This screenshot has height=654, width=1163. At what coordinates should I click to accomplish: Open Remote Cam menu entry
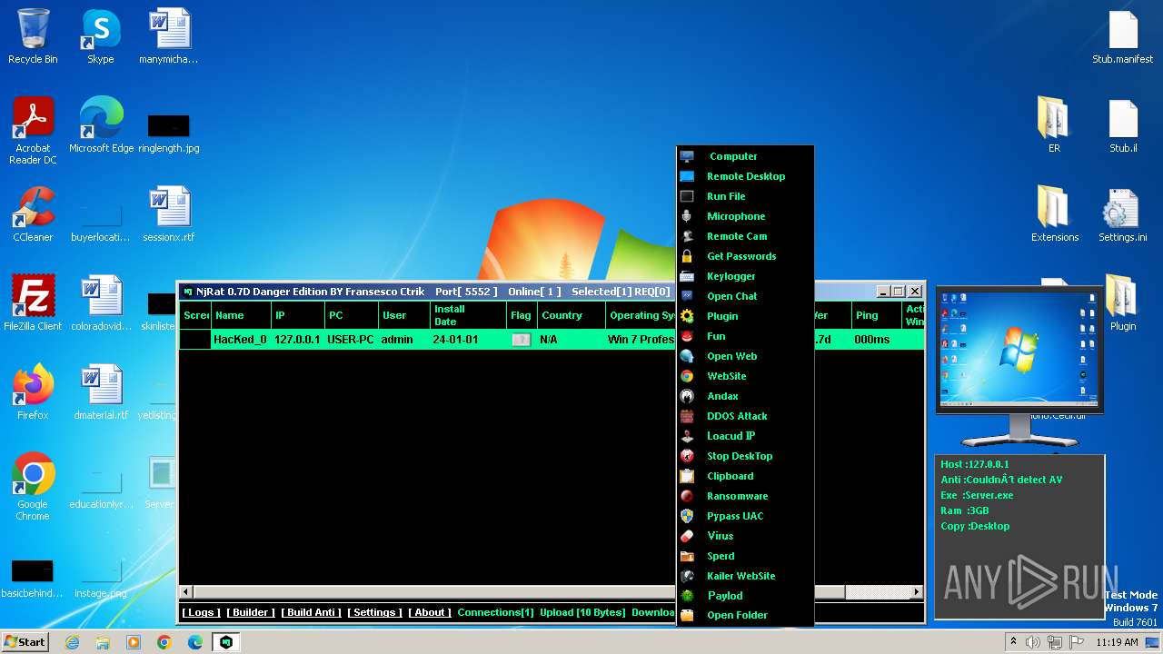(745, 236)
